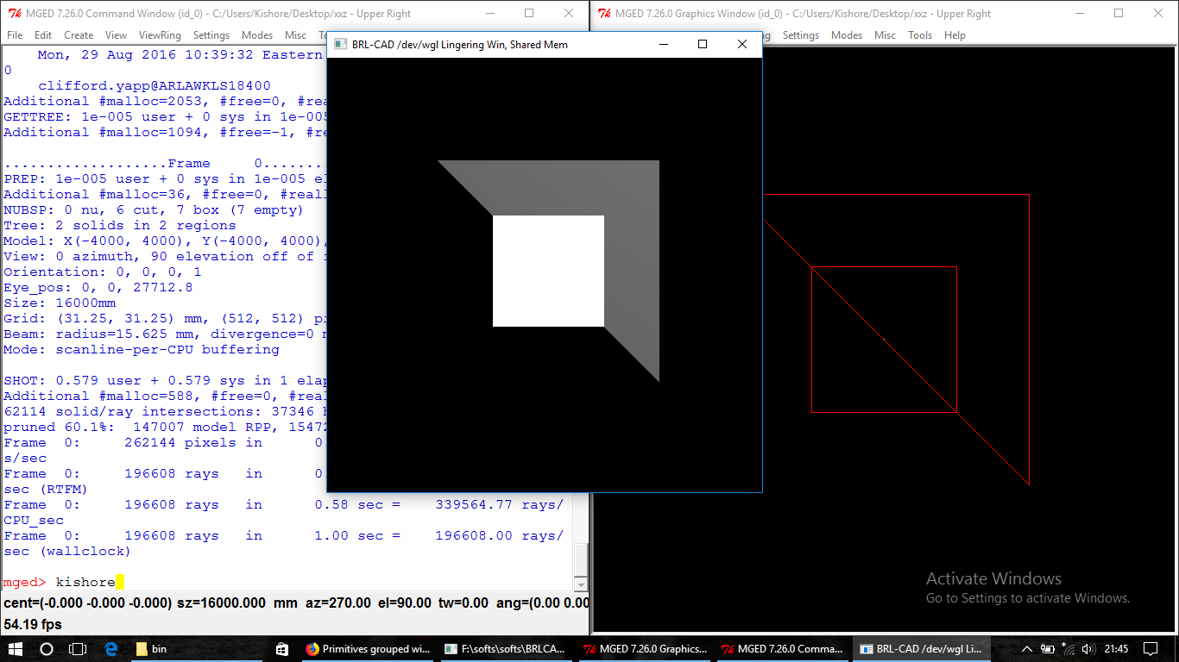Click the BRL-CAD framebuffer window title icon

pyautogui.click(x=340, y=44)
